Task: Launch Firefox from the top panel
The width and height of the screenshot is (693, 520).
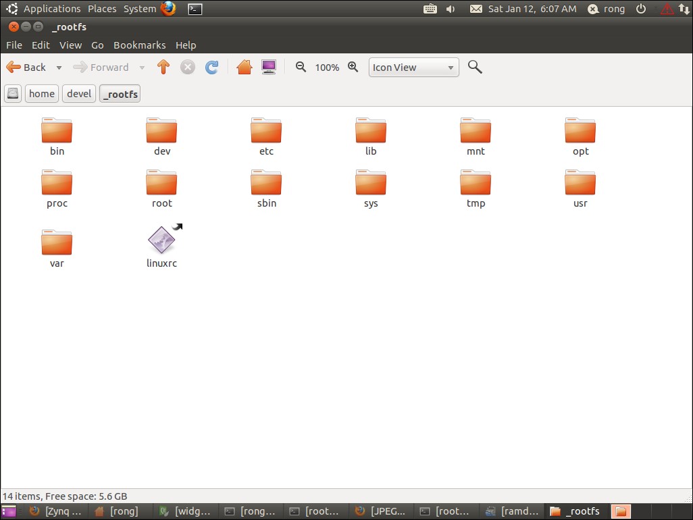Action: tap(168, 8)
